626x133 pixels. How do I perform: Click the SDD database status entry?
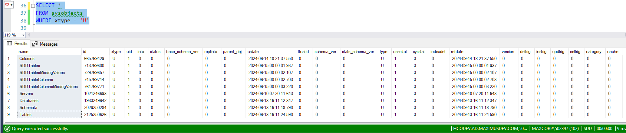(x=587, y=129)
